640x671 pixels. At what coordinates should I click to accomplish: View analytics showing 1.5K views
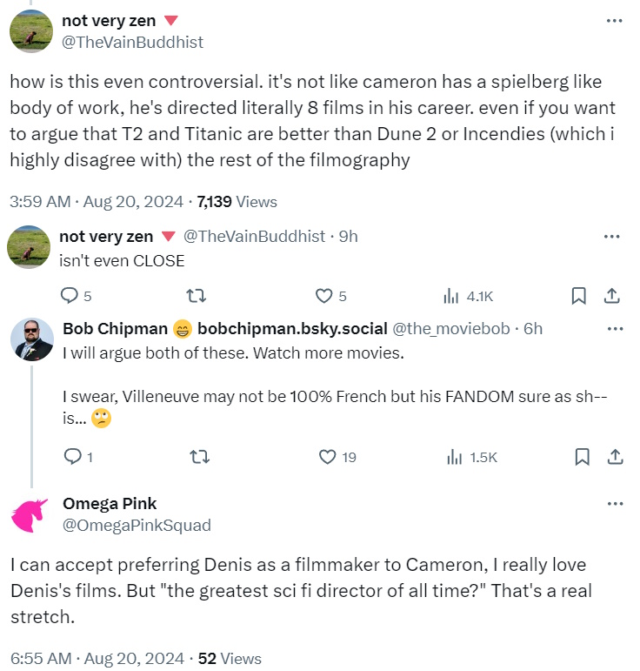(454, 457)
